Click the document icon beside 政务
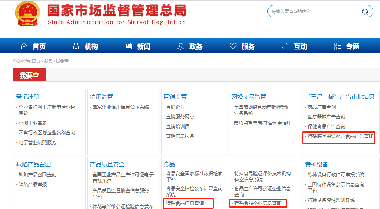This screenshot has width=380, height=209. (180, 46)
